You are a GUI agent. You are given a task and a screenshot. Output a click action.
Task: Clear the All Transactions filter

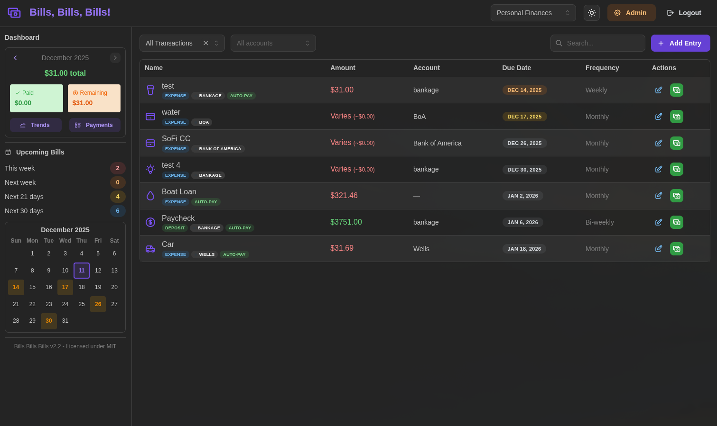pos(205,43)
